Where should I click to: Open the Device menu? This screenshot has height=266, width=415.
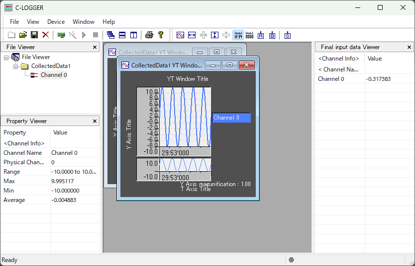(56, 22)
